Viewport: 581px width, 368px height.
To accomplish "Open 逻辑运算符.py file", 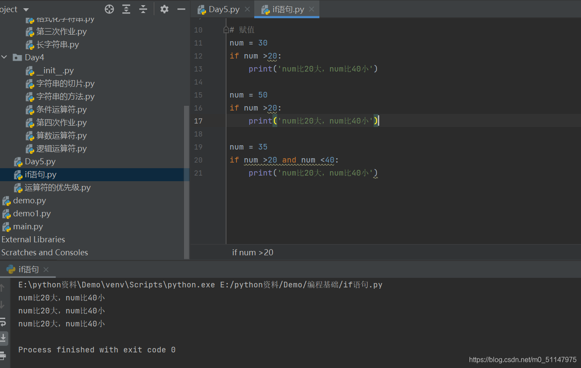I will 61,149.
